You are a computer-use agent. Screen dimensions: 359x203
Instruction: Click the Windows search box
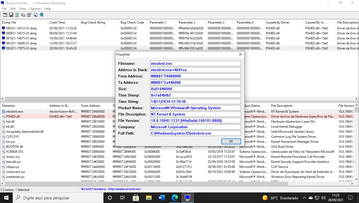pyautogui.click(x=58, y=198)
